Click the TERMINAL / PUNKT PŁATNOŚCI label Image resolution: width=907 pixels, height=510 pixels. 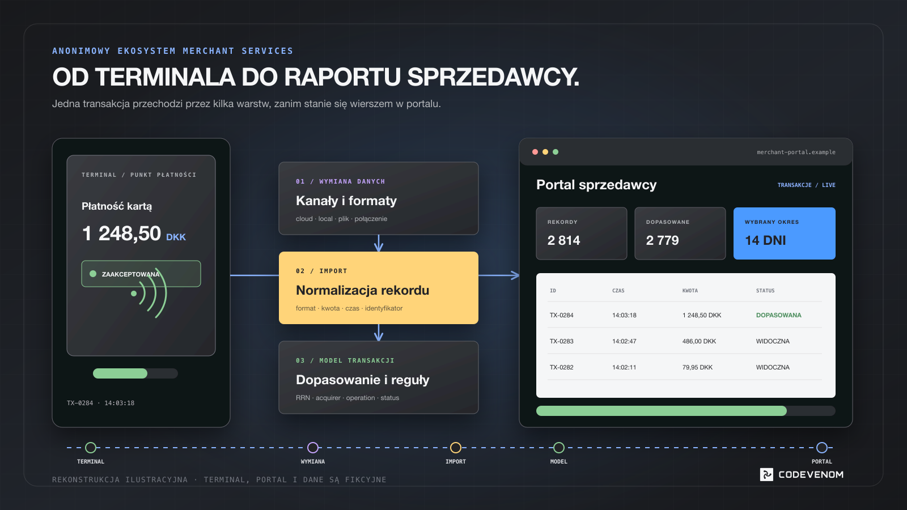pyautogui.click(x=139, y=175)
